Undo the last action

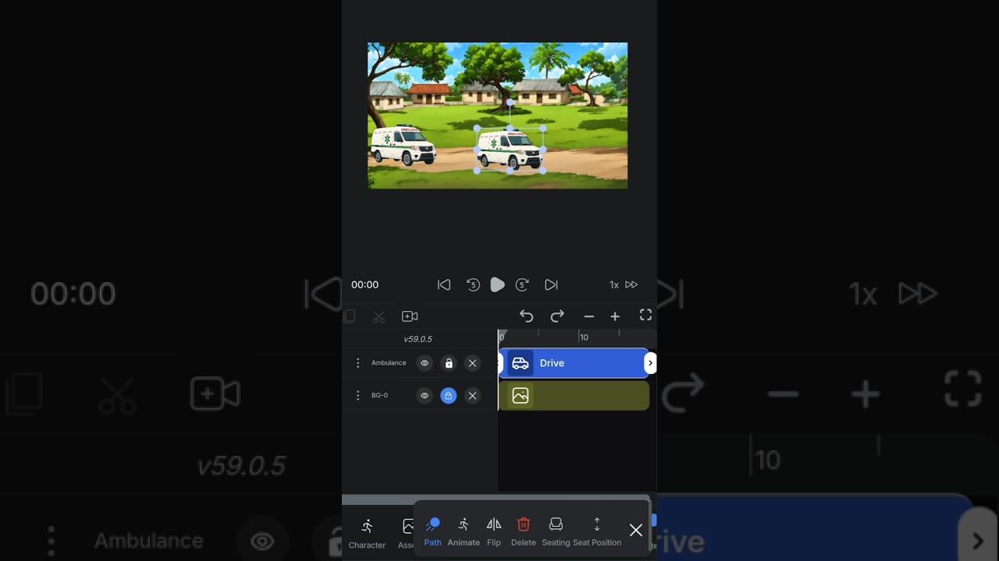point(527,316)
